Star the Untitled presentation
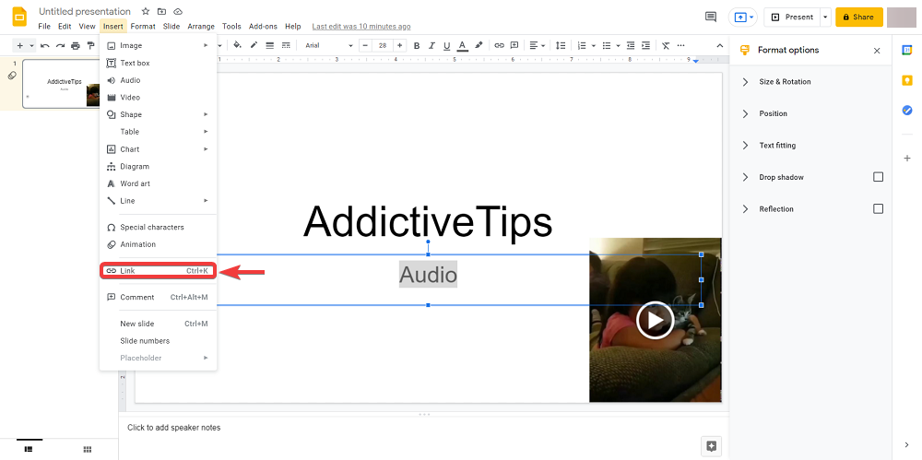The height and width of the screenshot is (460, 922). coord(146,11)
